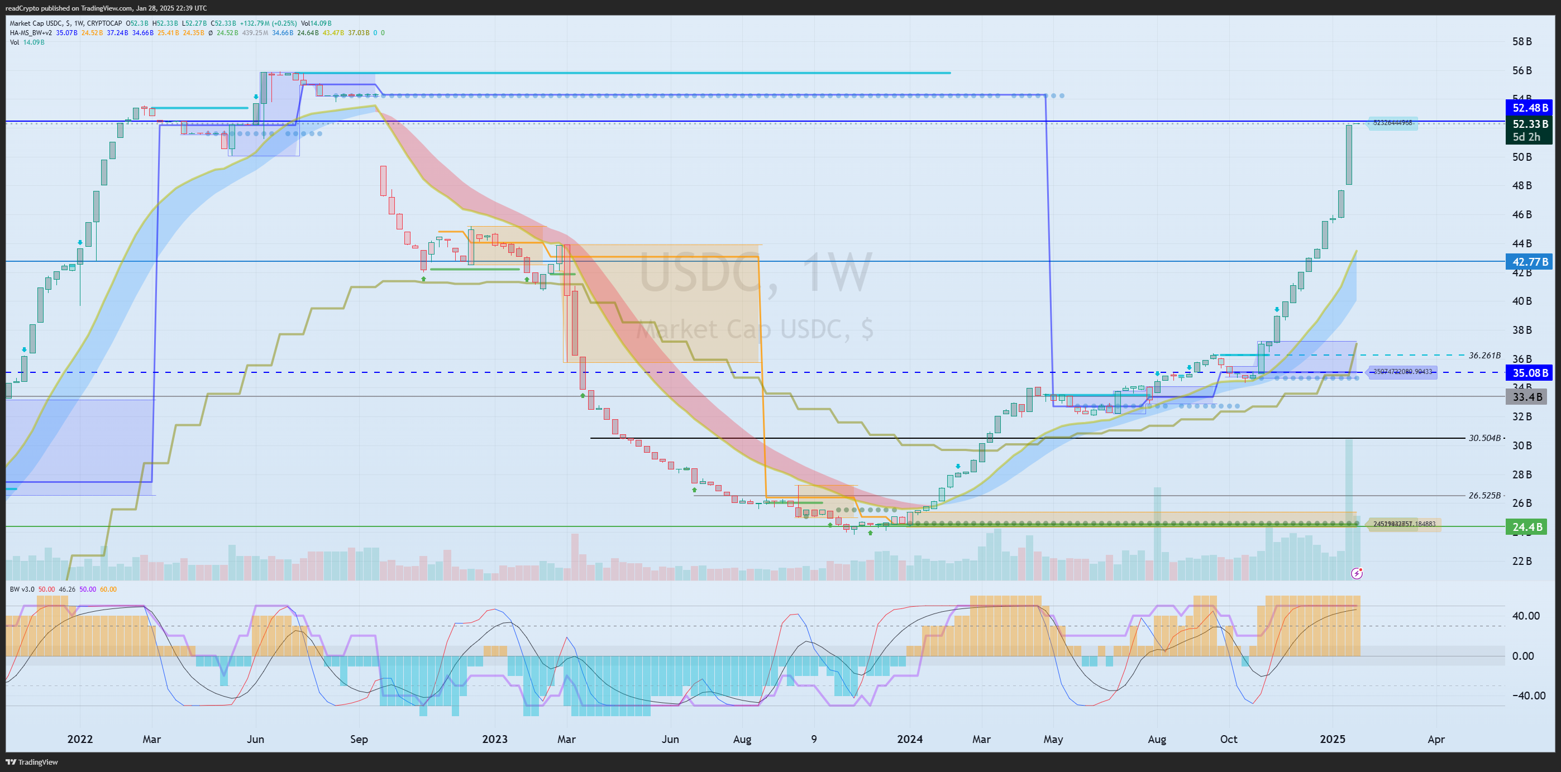This screenshot has height=772, width=1561.
Task: Click the green 24.4B price scale label
Action: coord(1527,527)
